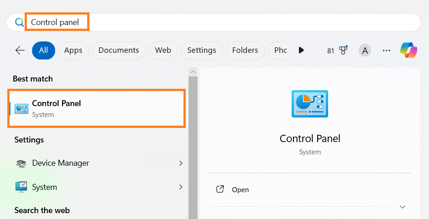Open the Copilot icon
This screenshot has height=219, width=429.
408,50
